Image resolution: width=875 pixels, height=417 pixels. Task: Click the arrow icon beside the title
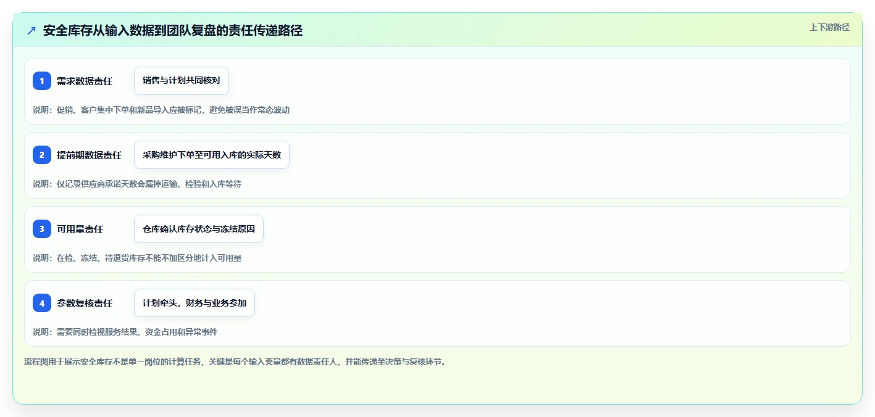pos(31,30)
